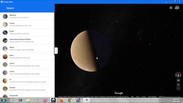Zoom in with the plus button

pyautogui.click(x=178, y=85)
